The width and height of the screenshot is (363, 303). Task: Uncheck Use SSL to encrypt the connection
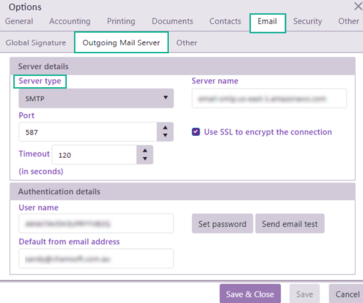(x=196, y=132)
